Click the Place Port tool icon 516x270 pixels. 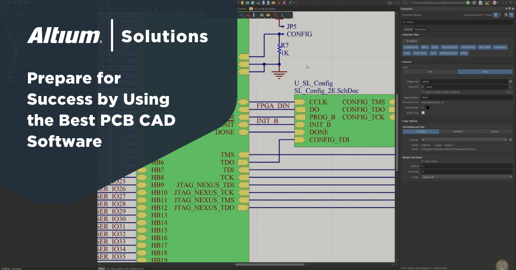pyautogui.click(x=268, y=16)
